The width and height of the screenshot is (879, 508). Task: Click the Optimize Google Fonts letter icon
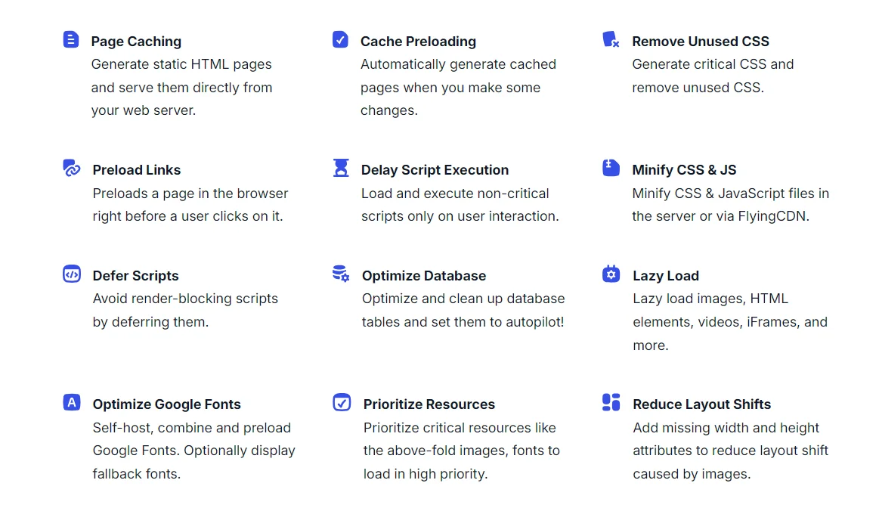coord(72,402)
